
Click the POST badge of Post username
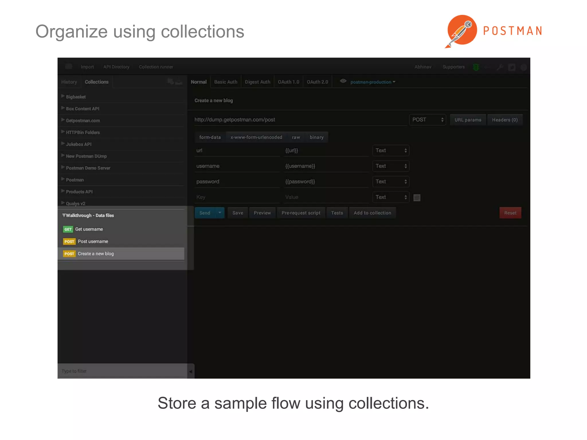click(69, 241)
